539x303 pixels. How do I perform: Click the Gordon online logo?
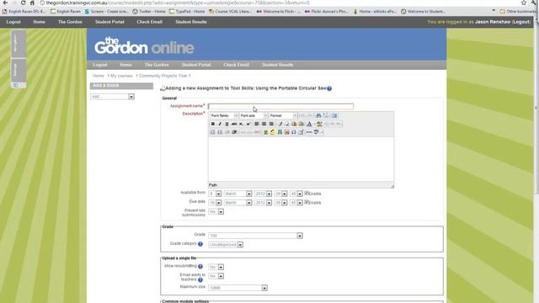(x=144, y=45)
